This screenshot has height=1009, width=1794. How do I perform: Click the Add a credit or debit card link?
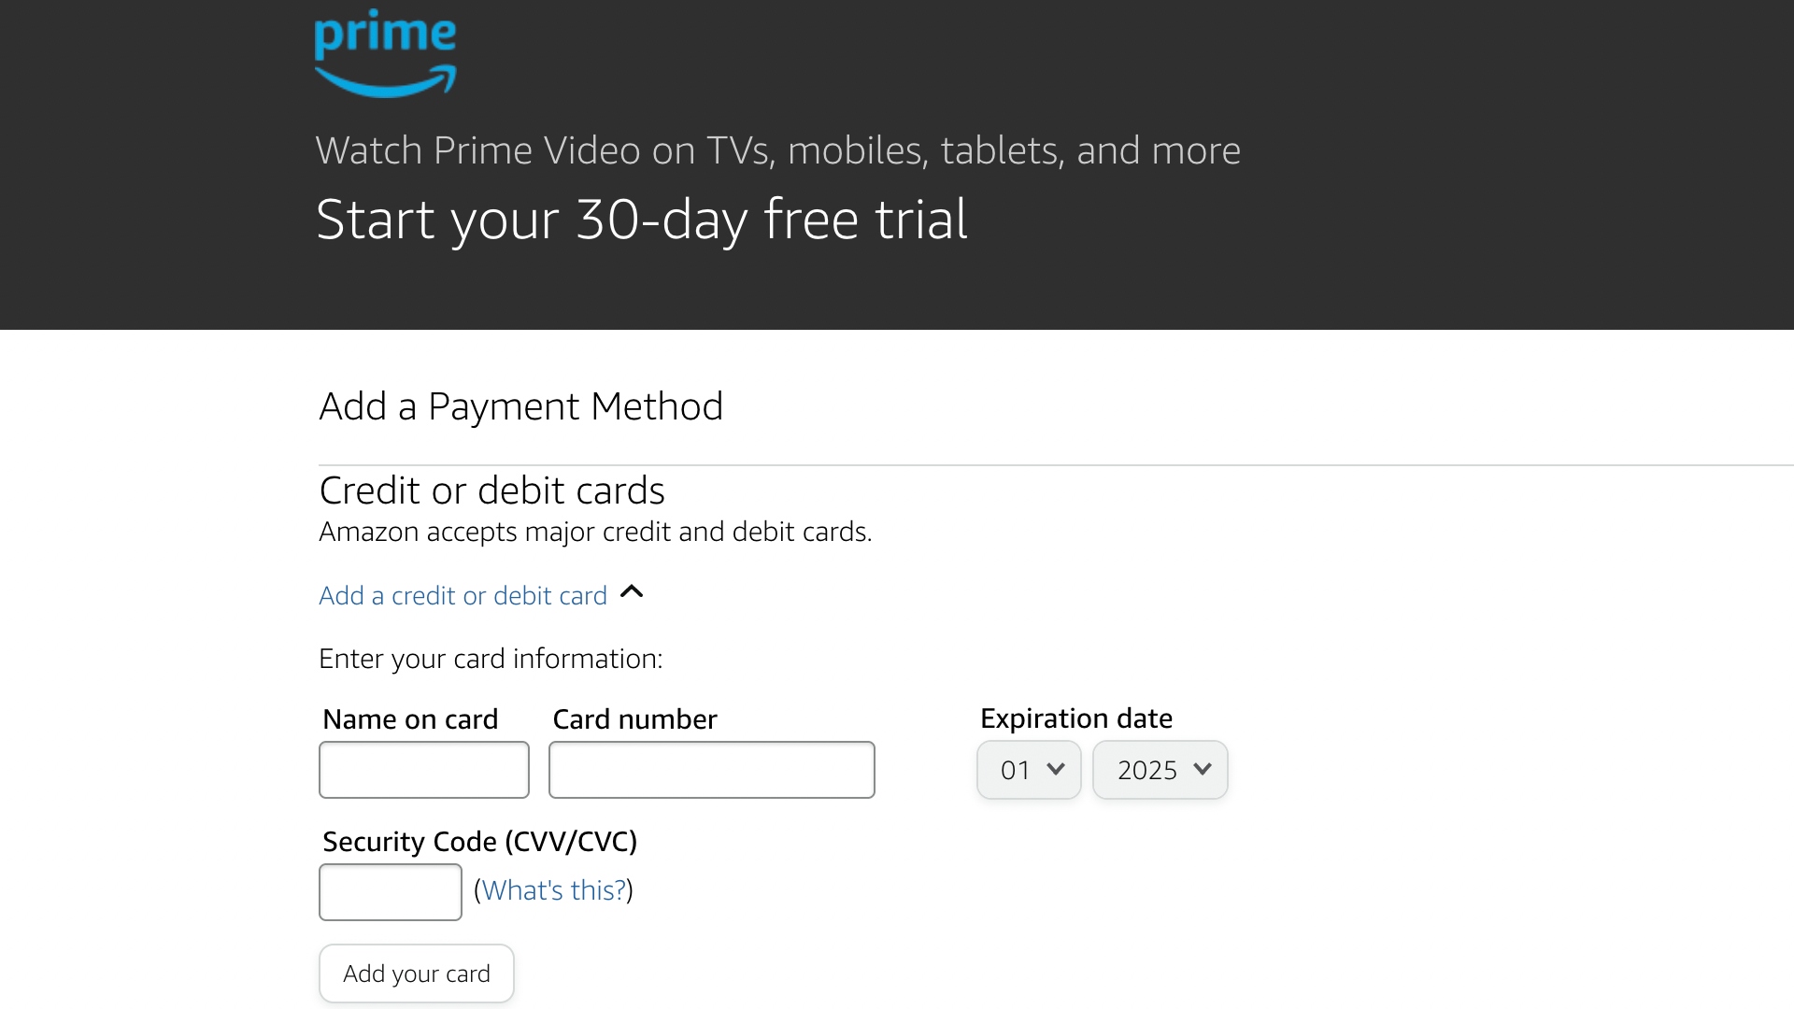tap(462, 595)
